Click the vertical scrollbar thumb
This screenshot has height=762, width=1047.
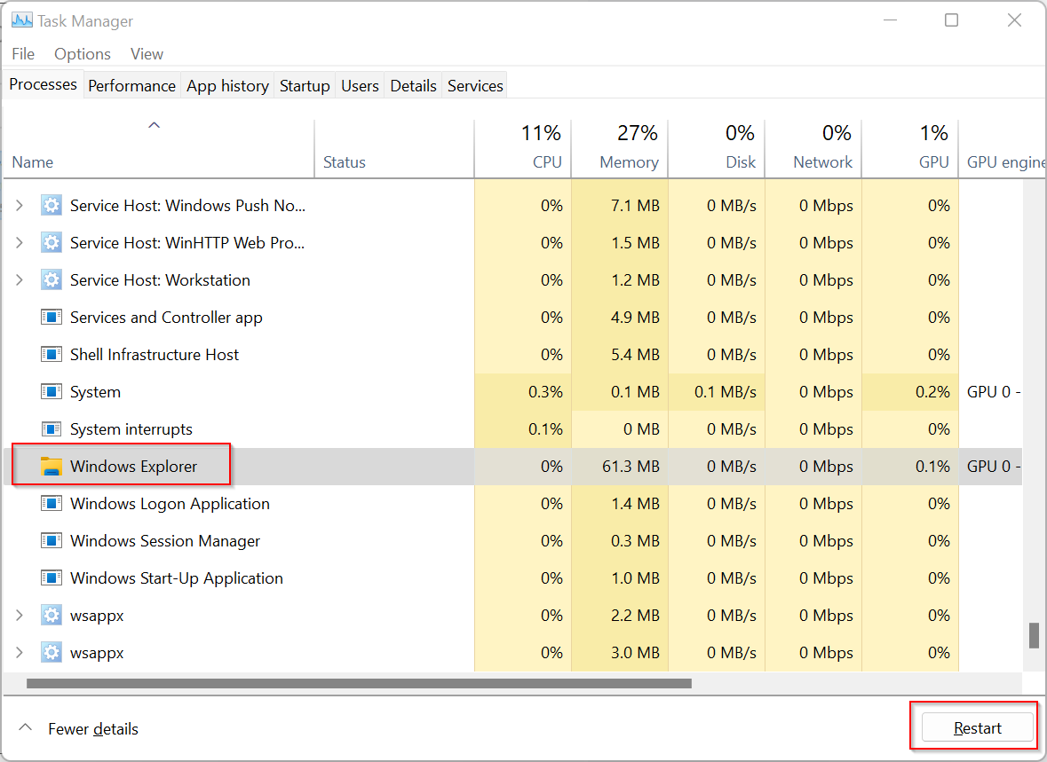click(1034, 635)
